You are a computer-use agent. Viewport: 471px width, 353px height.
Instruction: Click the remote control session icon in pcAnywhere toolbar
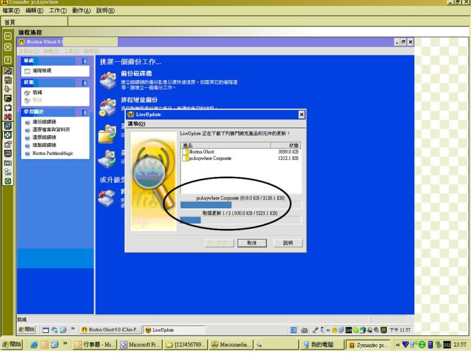(x=8, y=71)
